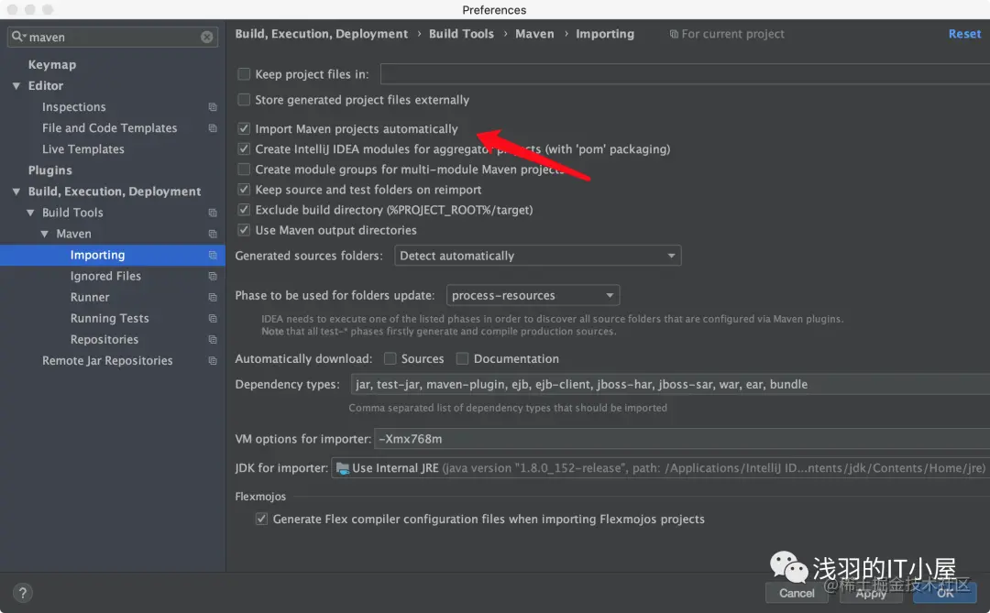Open Generated sources folders dropdown
The image size is (990, 613).
coord(538,256)
